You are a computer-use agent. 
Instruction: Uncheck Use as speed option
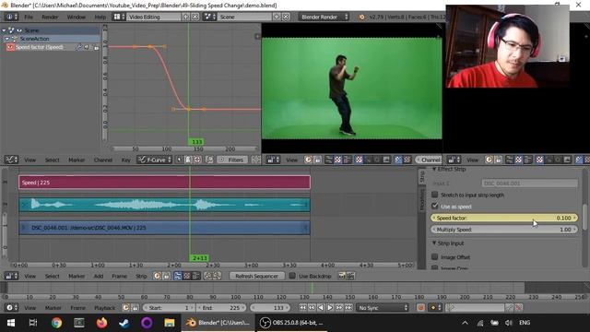tap(434, 207)
